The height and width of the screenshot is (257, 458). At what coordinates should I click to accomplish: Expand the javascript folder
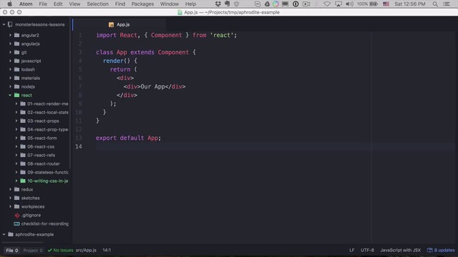(x=10, y=61)
